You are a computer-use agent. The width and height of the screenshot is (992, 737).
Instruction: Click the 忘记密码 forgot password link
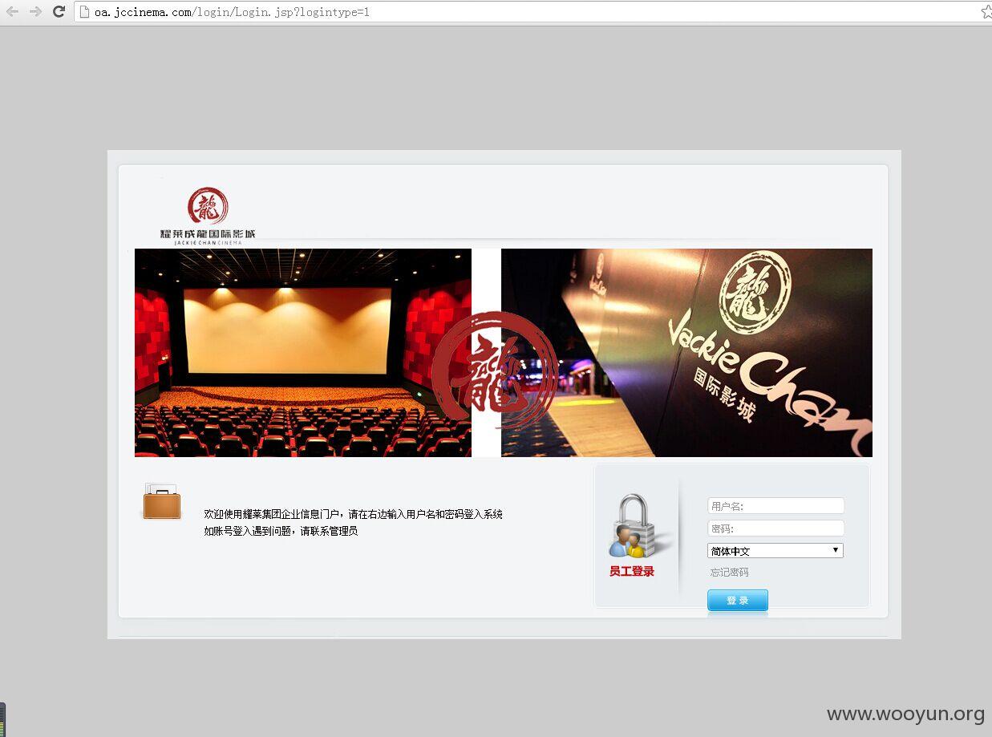729,573
